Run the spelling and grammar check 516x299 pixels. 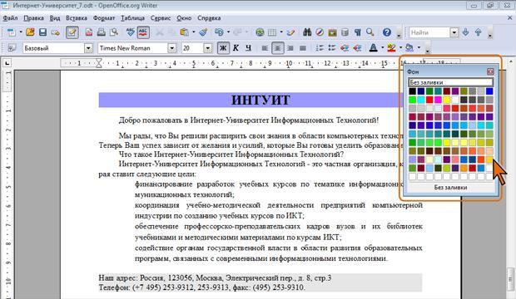point(131,32)
